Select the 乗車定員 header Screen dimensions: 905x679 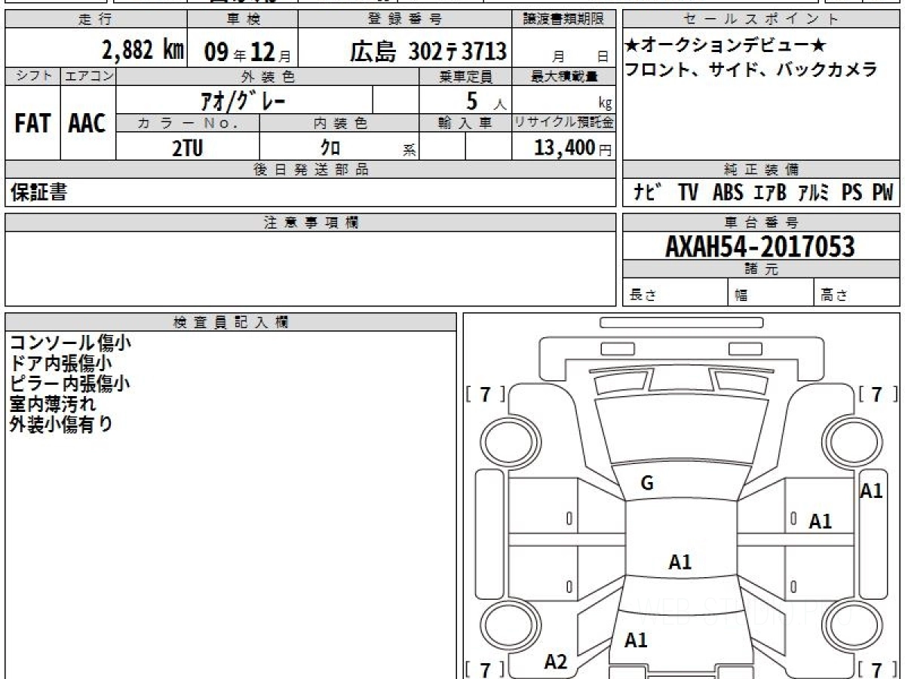point(465,76)
